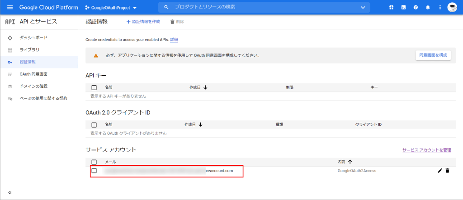This screenshot has width=463, height=200.
Task: Toggle the サービス アカウント header checkbox
Action: pyautogui.click(x=94, y=162)
